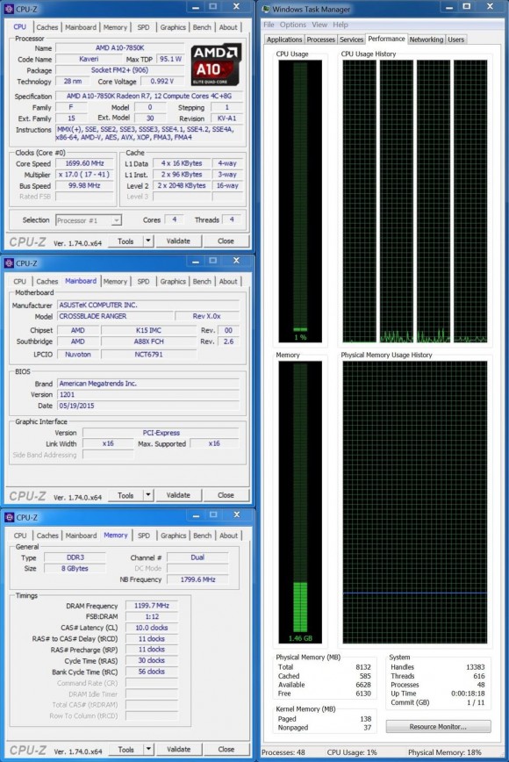Image resolution: width=509 pixels, height=762 pixels.
Task: Open Task Manager File menu
Action: 269,25
